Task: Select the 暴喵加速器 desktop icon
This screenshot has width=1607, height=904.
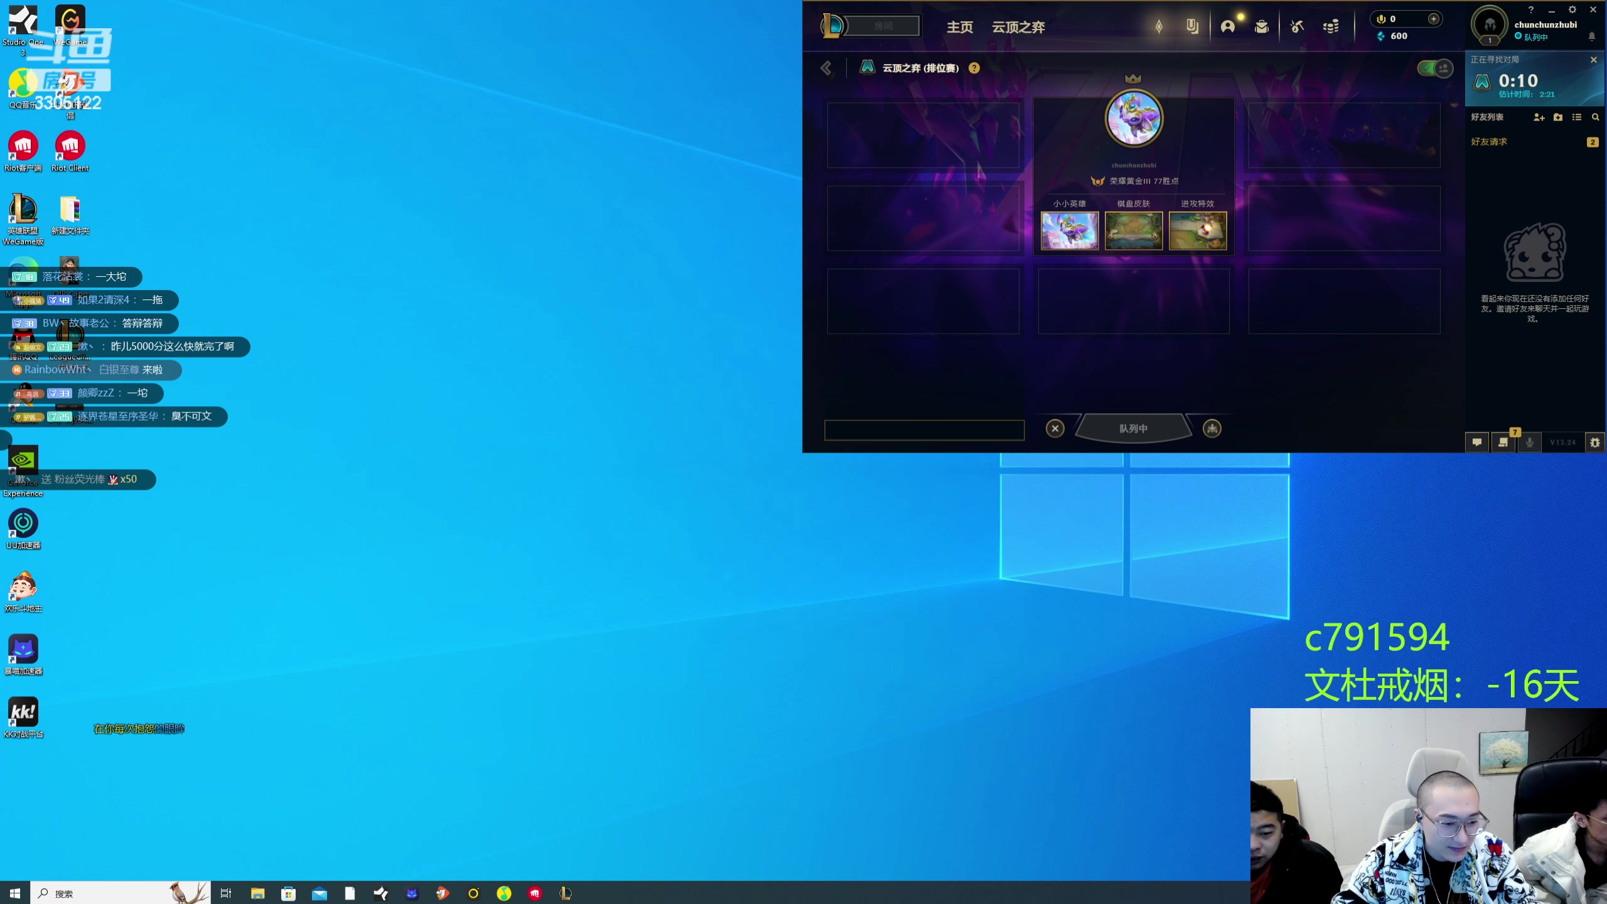Action: pyautogui.click(x=23, y=654)
